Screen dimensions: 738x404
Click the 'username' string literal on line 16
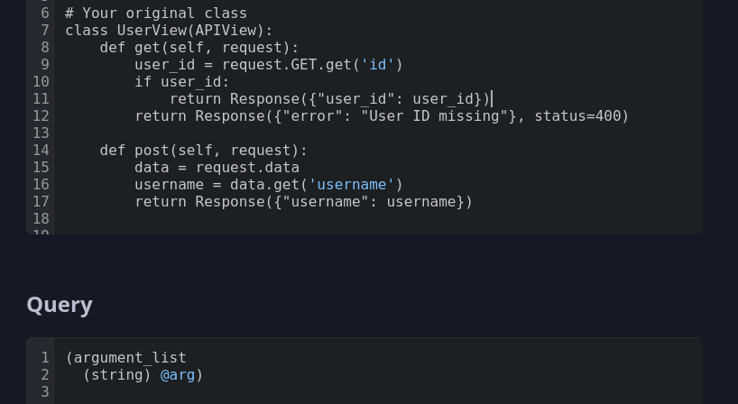click(x=352, y=185)
